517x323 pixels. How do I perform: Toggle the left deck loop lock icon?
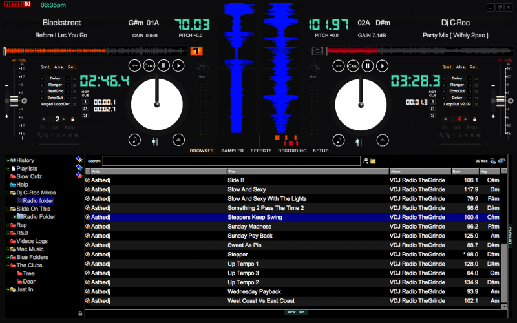(73, 119)
